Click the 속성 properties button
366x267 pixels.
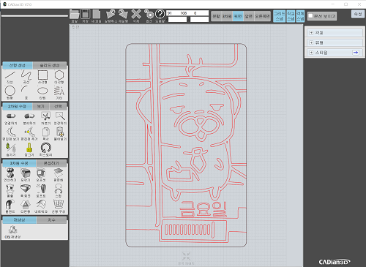pyautogui.click(x=358, y=14)
